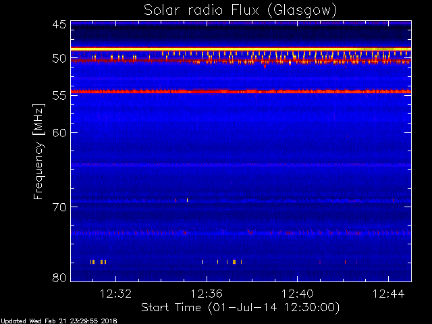Click the red emission band at 55 MHz
This screenshot has width=432, height=324.
[x=241, y=92]
